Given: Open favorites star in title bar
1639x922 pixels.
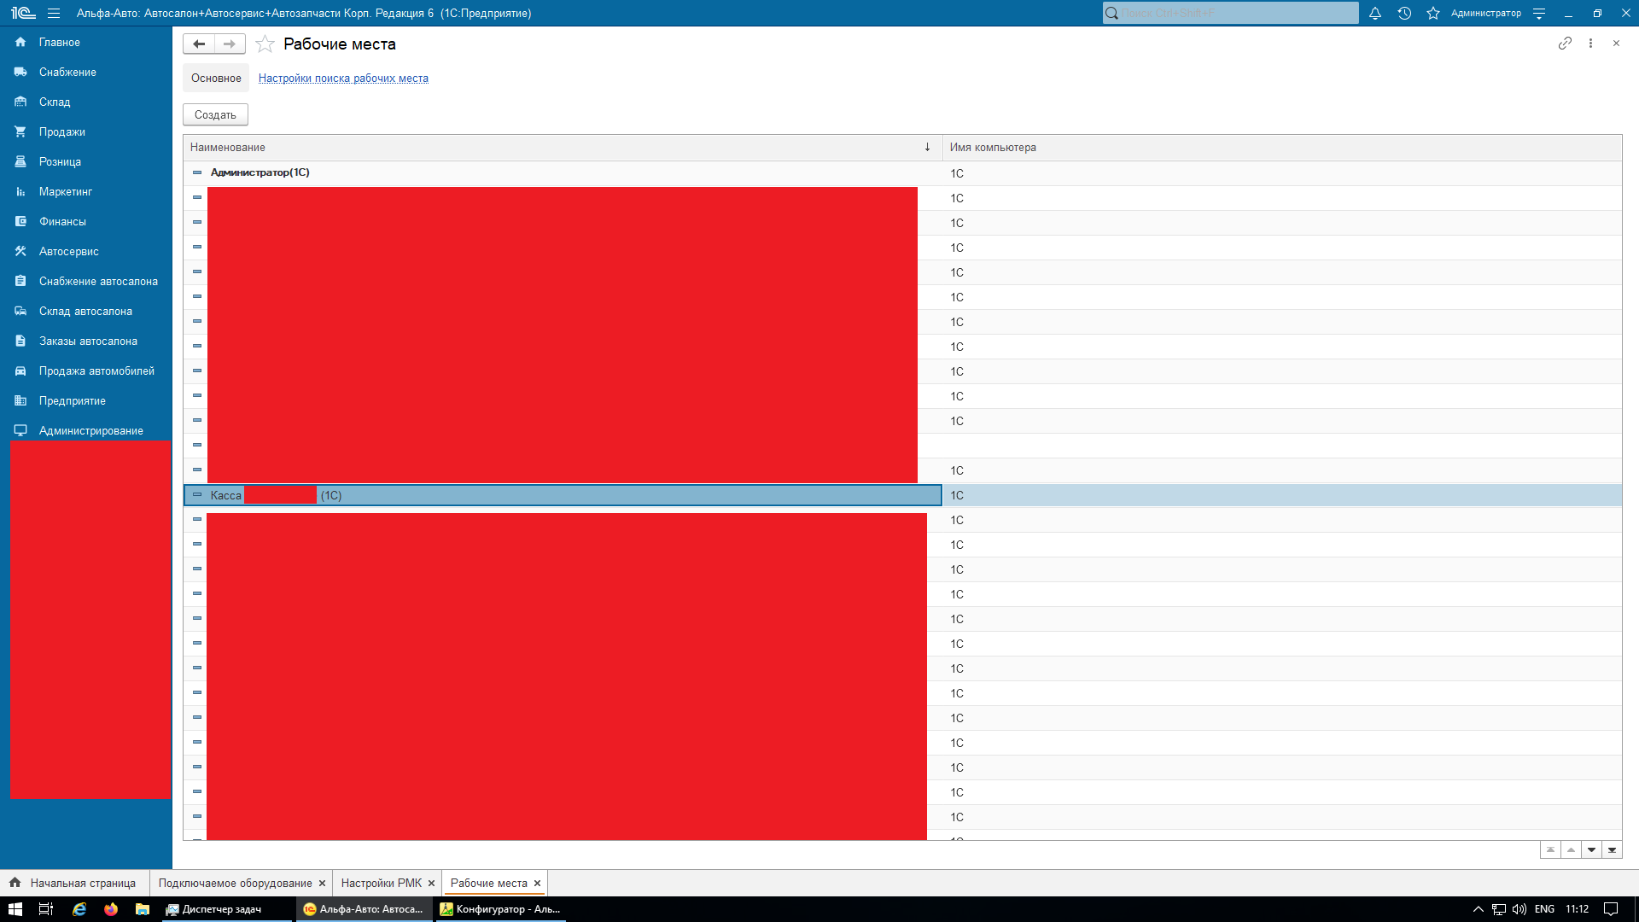Looking at the screenshot, I should coord(1433,13).
